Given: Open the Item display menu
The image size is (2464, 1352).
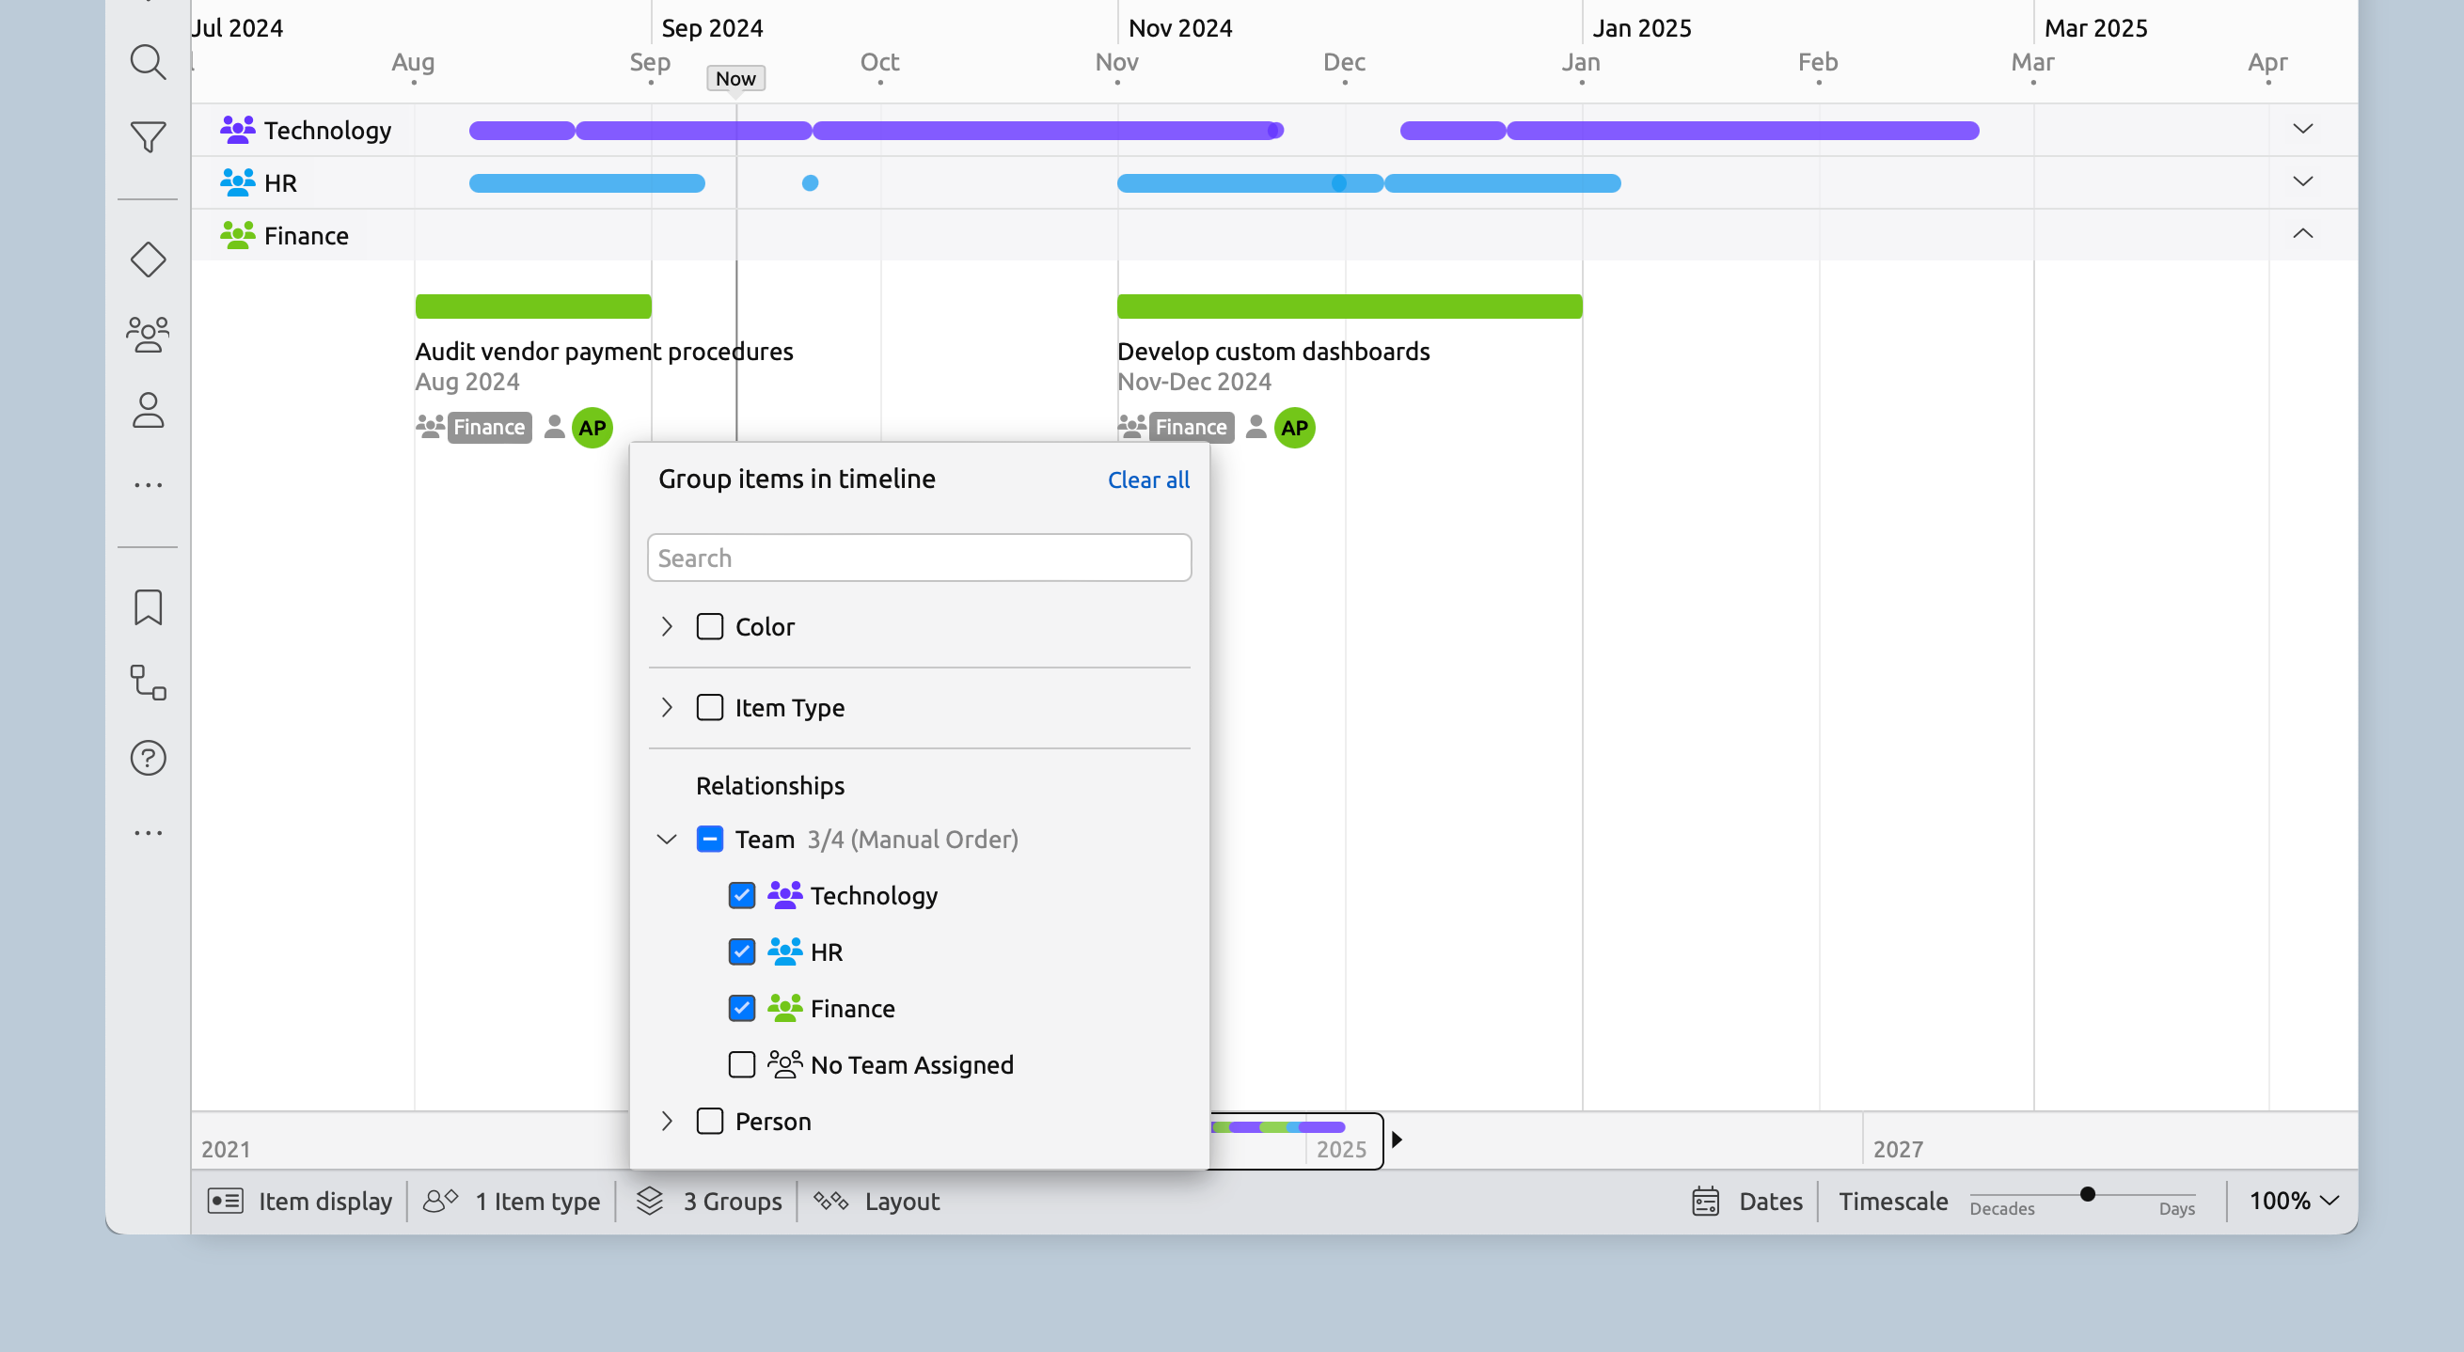Looking at the screenshot, I should pyautogui.click(x=300, y=1201).
